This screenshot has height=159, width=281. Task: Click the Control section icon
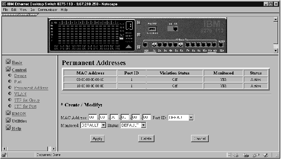click(8, 70)
